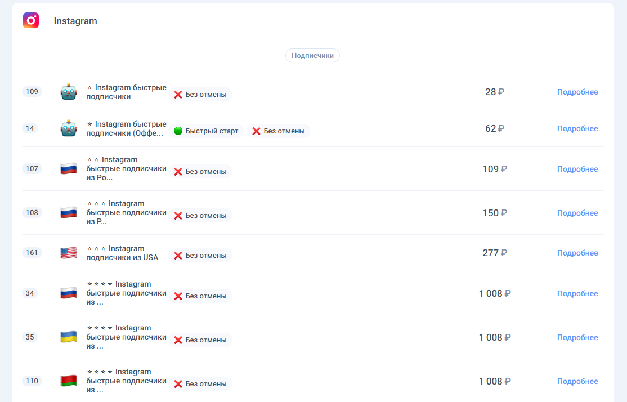
Task: Click service ID badge 107
Action: 32,168
